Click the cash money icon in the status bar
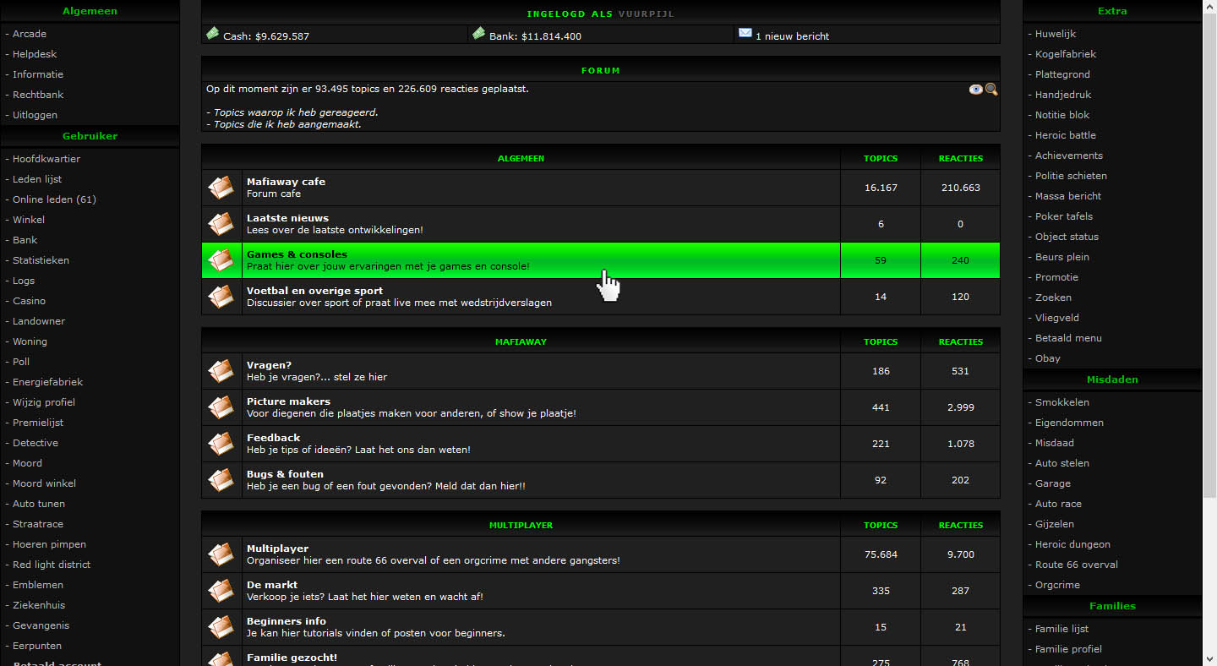The height and width of the screenshot is (666, 1217). (x=212, y=34)
